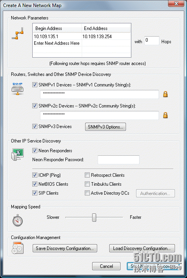
Task: Cancel the new network map dialog
Action: [x=106, y=266]
